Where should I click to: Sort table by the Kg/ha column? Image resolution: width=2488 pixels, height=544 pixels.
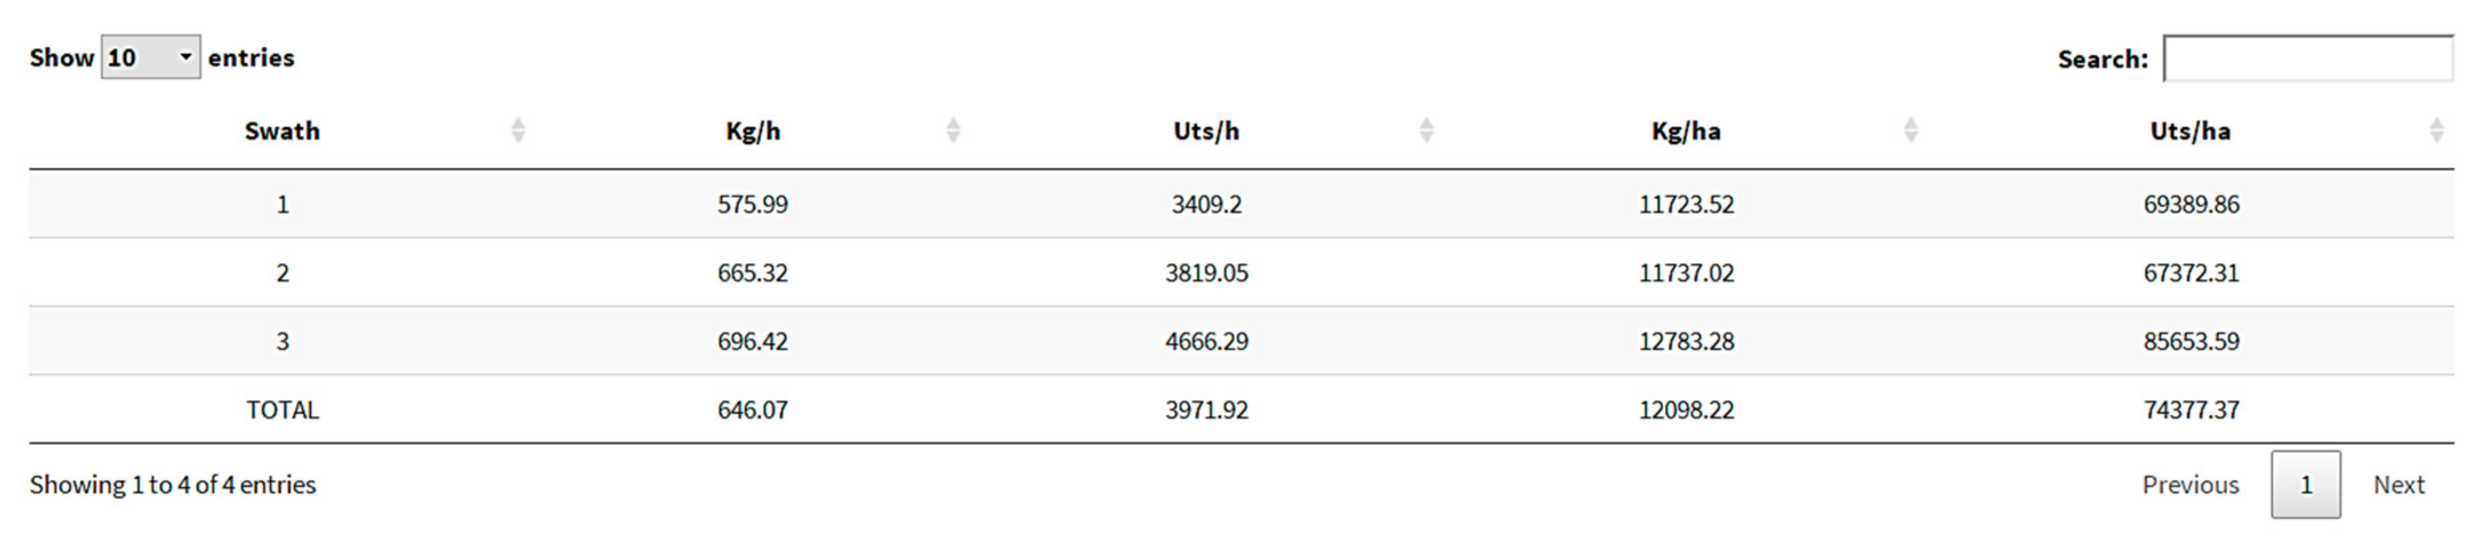tap(1687, 131)
